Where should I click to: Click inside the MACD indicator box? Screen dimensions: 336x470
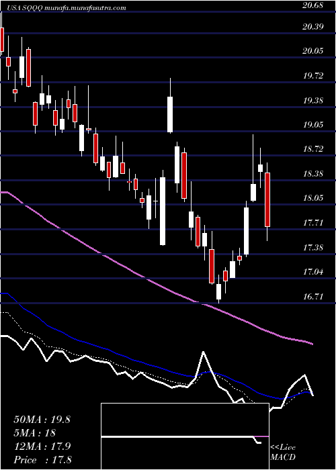point(185,436)
